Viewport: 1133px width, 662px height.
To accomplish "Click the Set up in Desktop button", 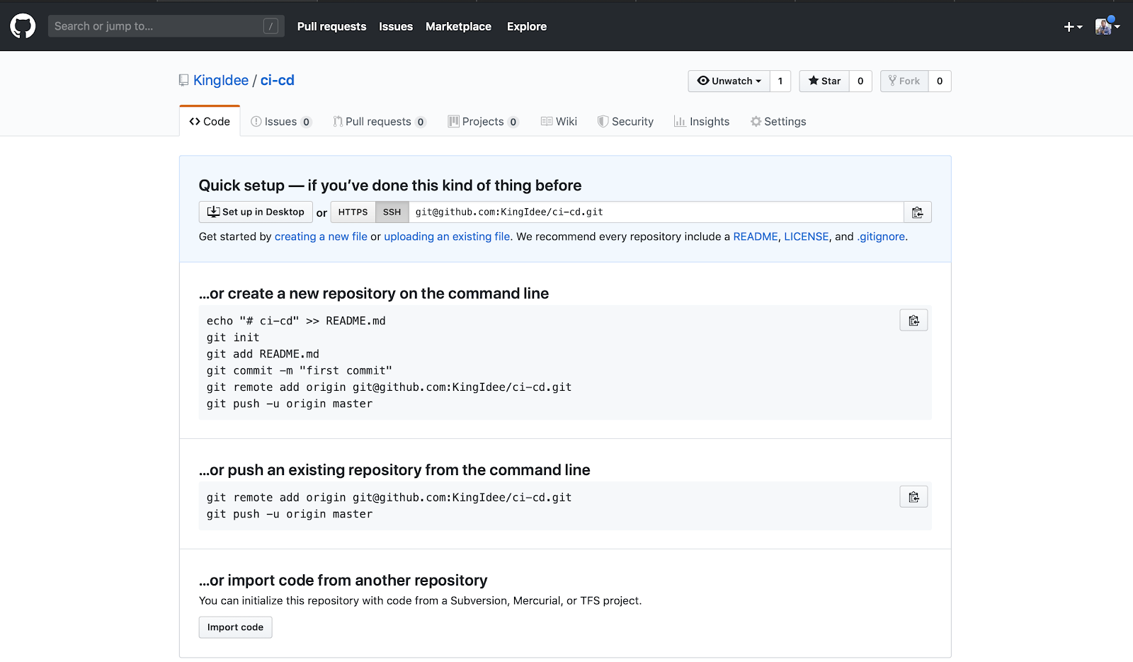I will [x=255, y=212].
